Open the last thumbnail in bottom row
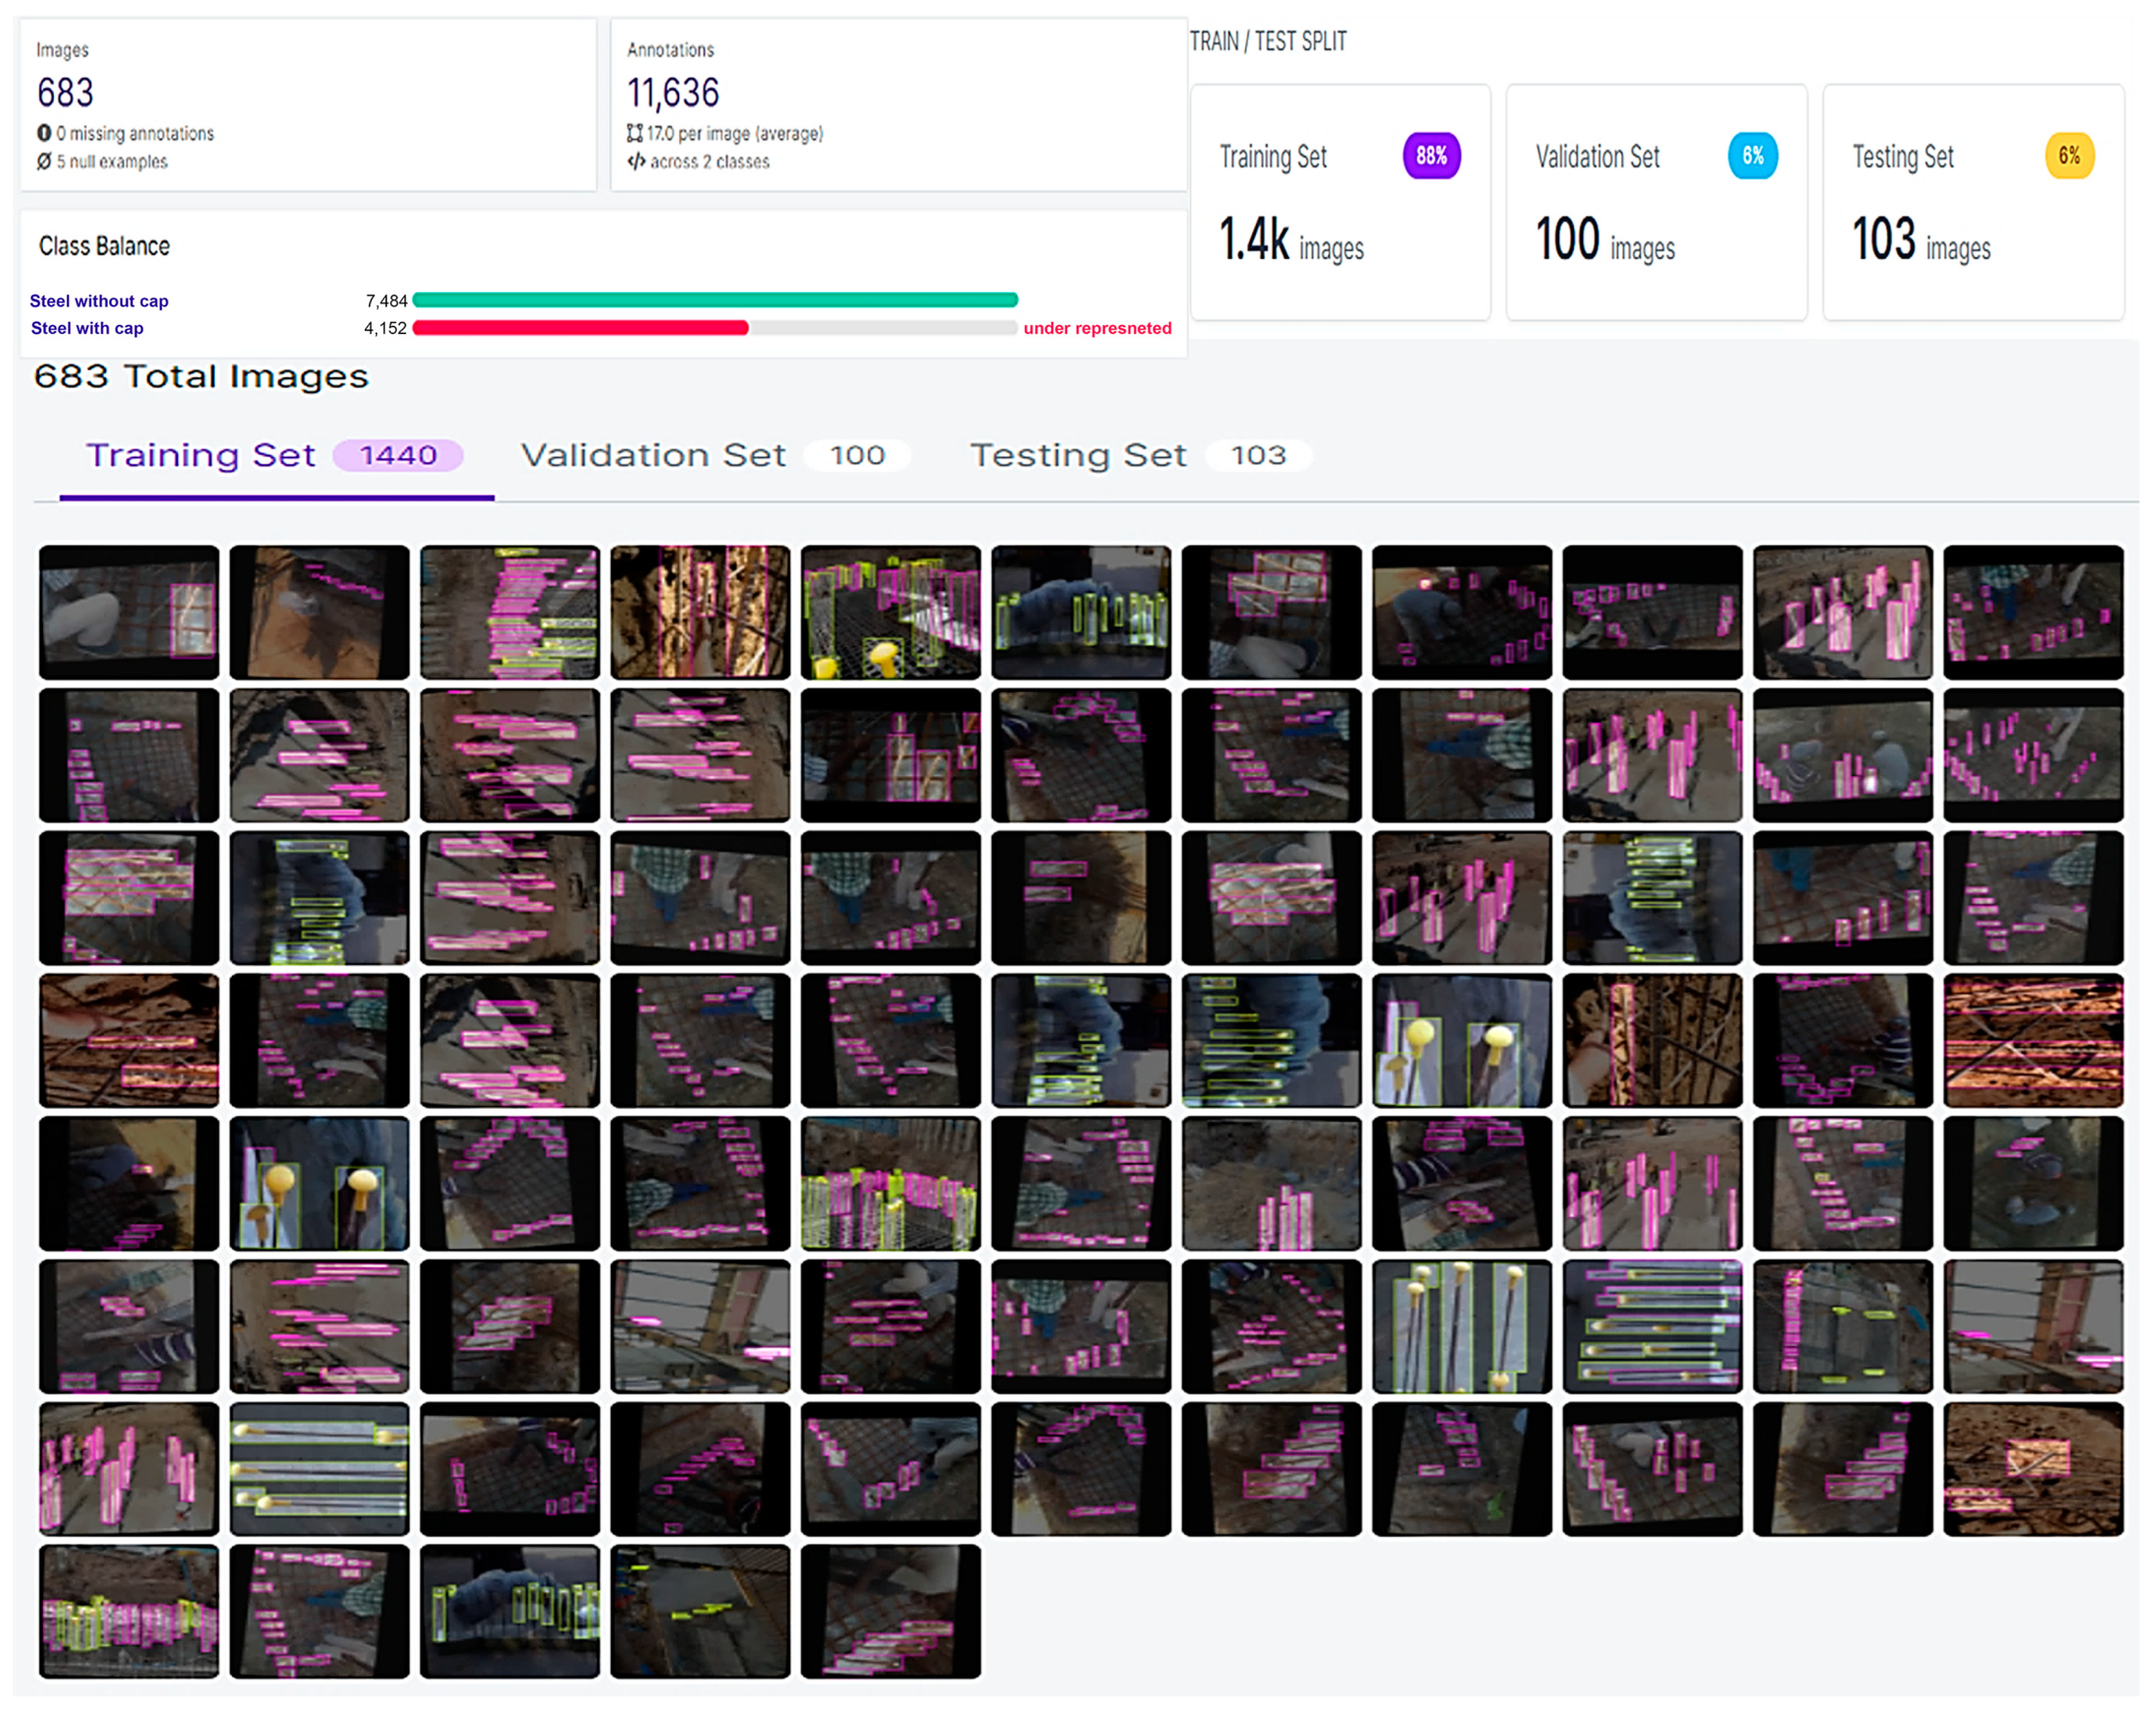 click(x=890, y=1611)
